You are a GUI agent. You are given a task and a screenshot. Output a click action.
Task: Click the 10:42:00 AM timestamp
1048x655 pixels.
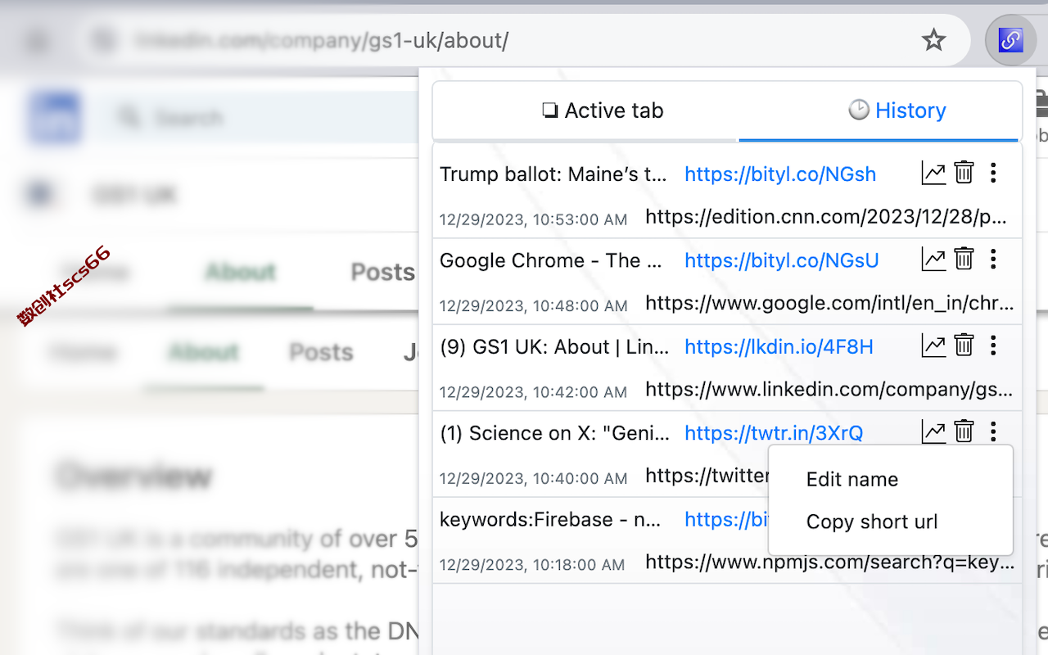(534, 392)
